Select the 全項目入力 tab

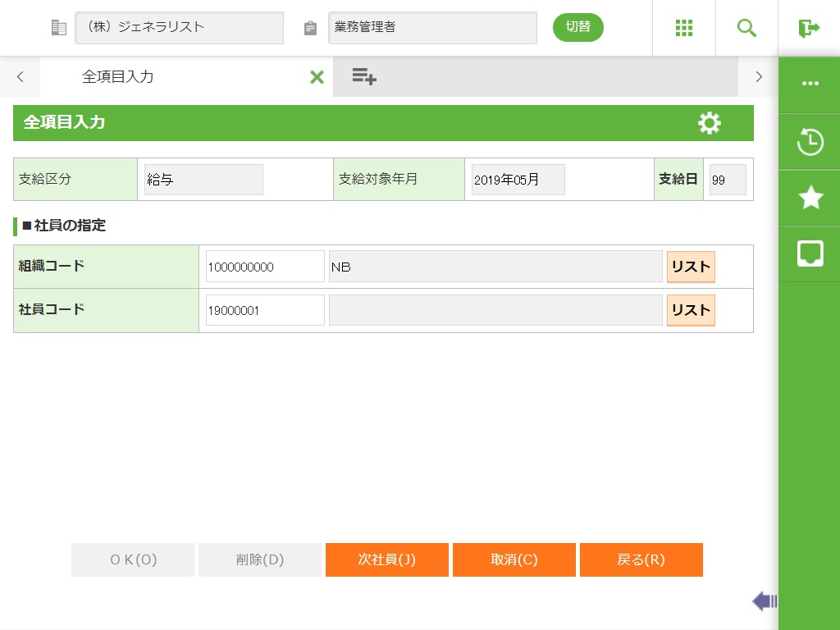click(x=118, y=77)
